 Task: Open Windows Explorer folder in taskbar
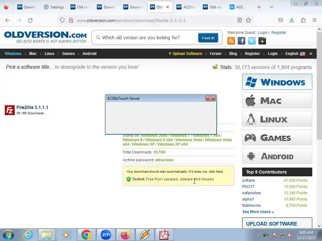tap(47, 235)
